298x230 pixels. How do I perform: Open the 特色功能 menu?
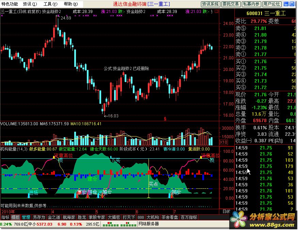(x=10, y=4)
